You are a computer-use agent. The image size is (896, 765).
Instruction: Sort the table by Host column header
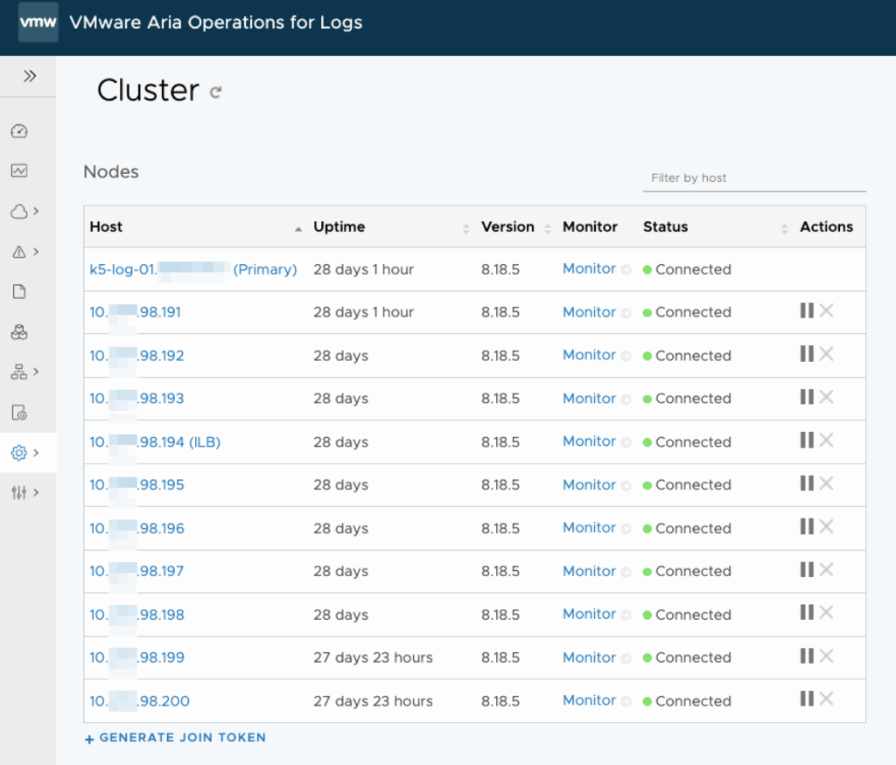coord(107,227)
